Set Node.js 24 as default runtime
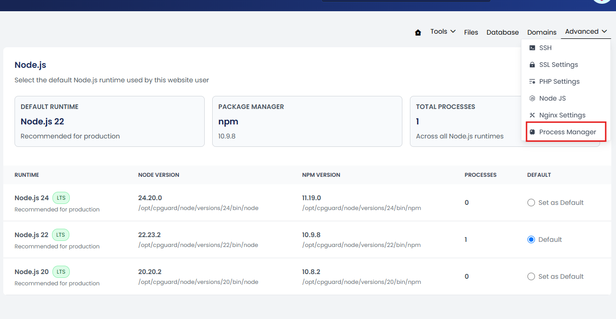The width and height of the screenshot is (616, 319). [531, 203]
